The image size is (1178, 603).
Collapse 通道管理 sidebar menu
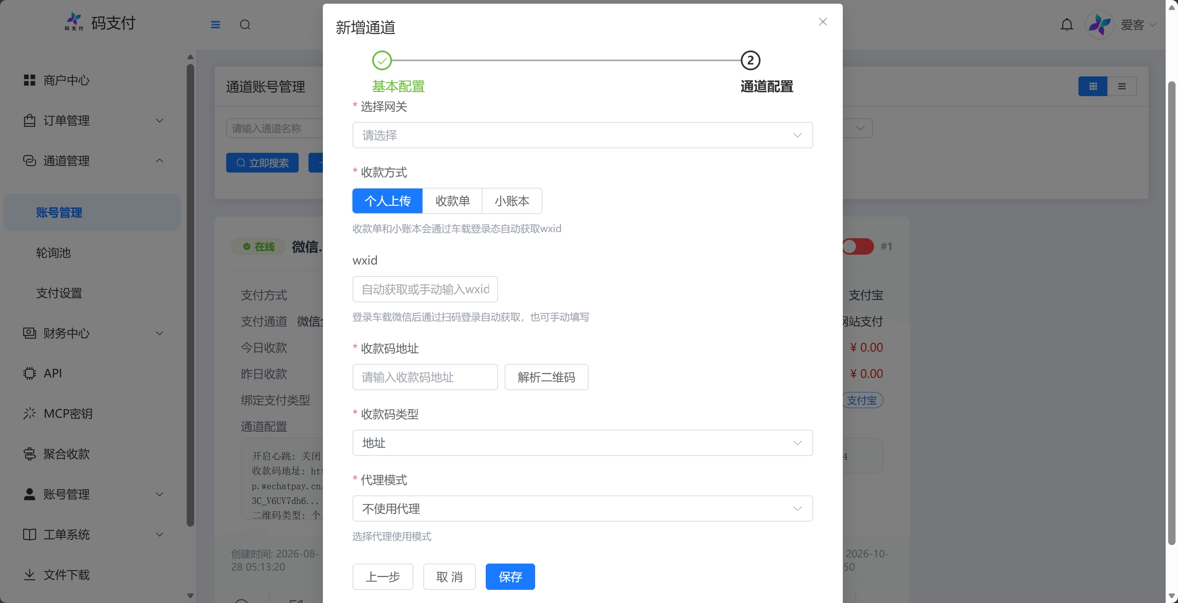[93, 161]
